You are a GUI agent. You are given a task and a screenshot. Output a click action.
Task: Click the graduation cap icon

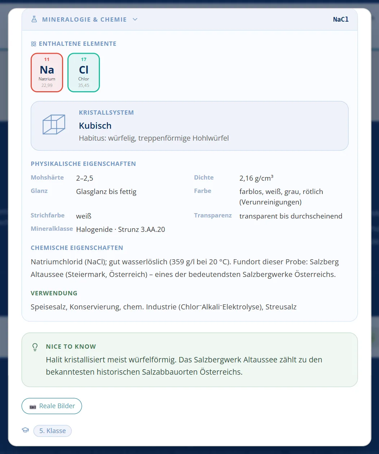point(25,430)
